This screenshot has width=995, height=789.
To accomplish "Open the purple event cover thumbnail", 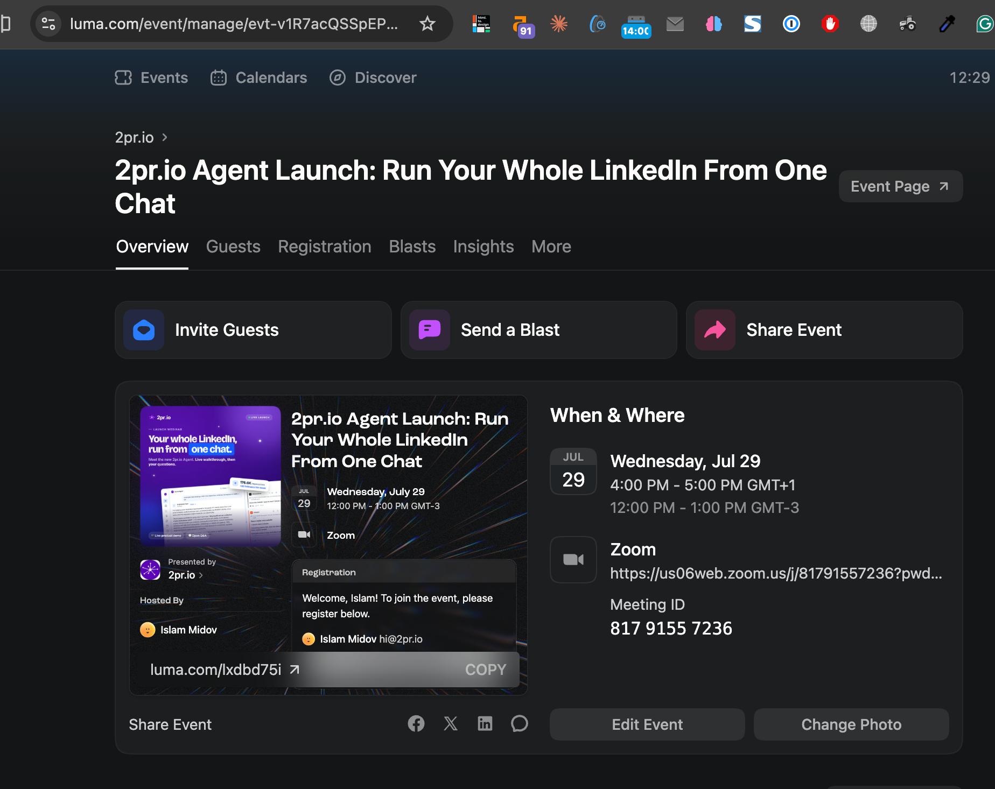I will (211, 476).
